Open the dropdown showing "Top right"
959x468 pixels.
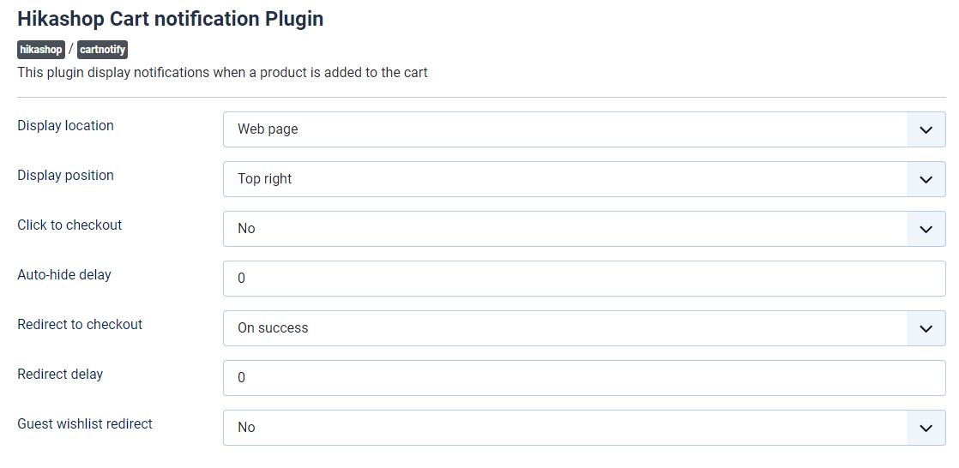point(564,179)
